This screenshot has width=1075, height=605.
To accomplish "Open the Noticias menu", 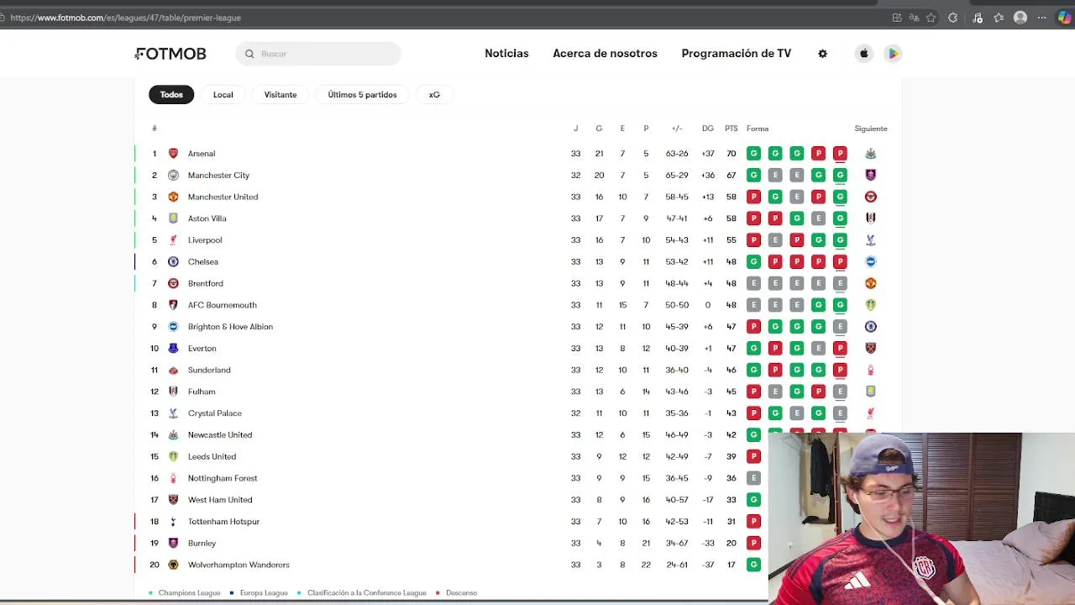I will pos(506,54).
